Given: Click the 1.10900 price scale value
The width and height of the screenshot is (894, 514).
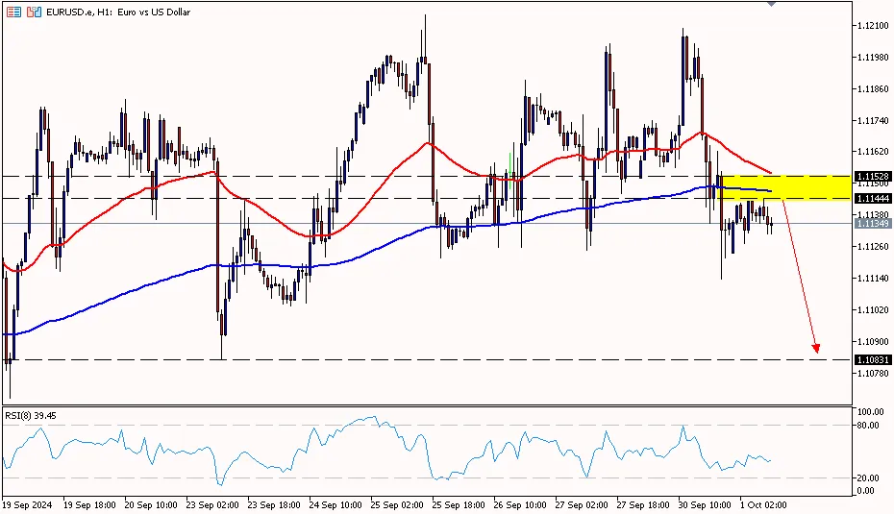Looking at the screenshot, I should [873, 341].
